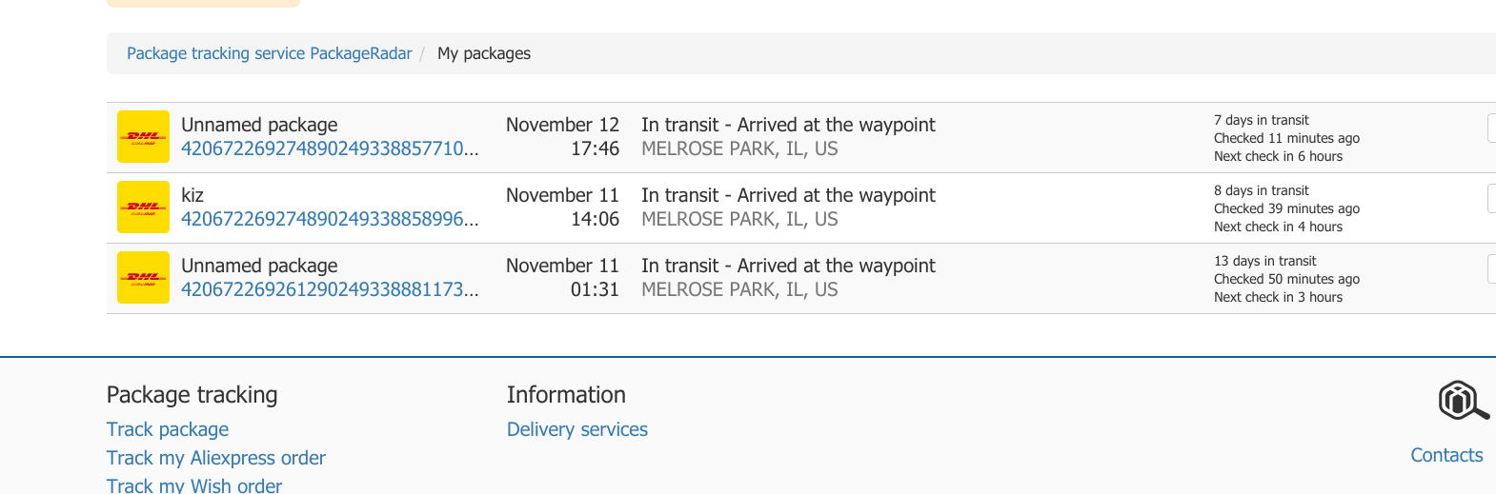The width and height of the screenshot is (1496, 494).
Task: Select the package named kiz
Action: click(192, 195)
